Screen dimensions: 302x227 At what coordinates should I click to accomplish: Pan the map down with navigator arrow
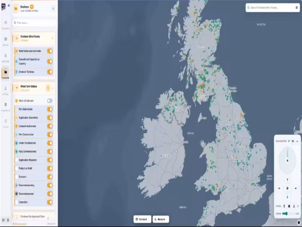(x=287, y=197)
